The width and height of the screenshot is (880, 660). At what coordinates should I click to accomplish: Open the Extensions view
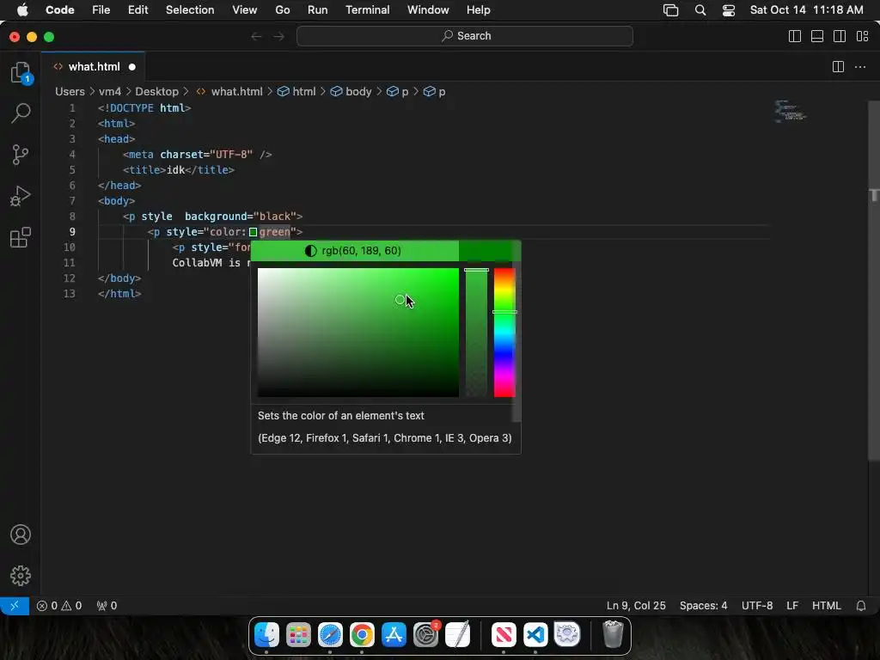click(x=21, y=237)
